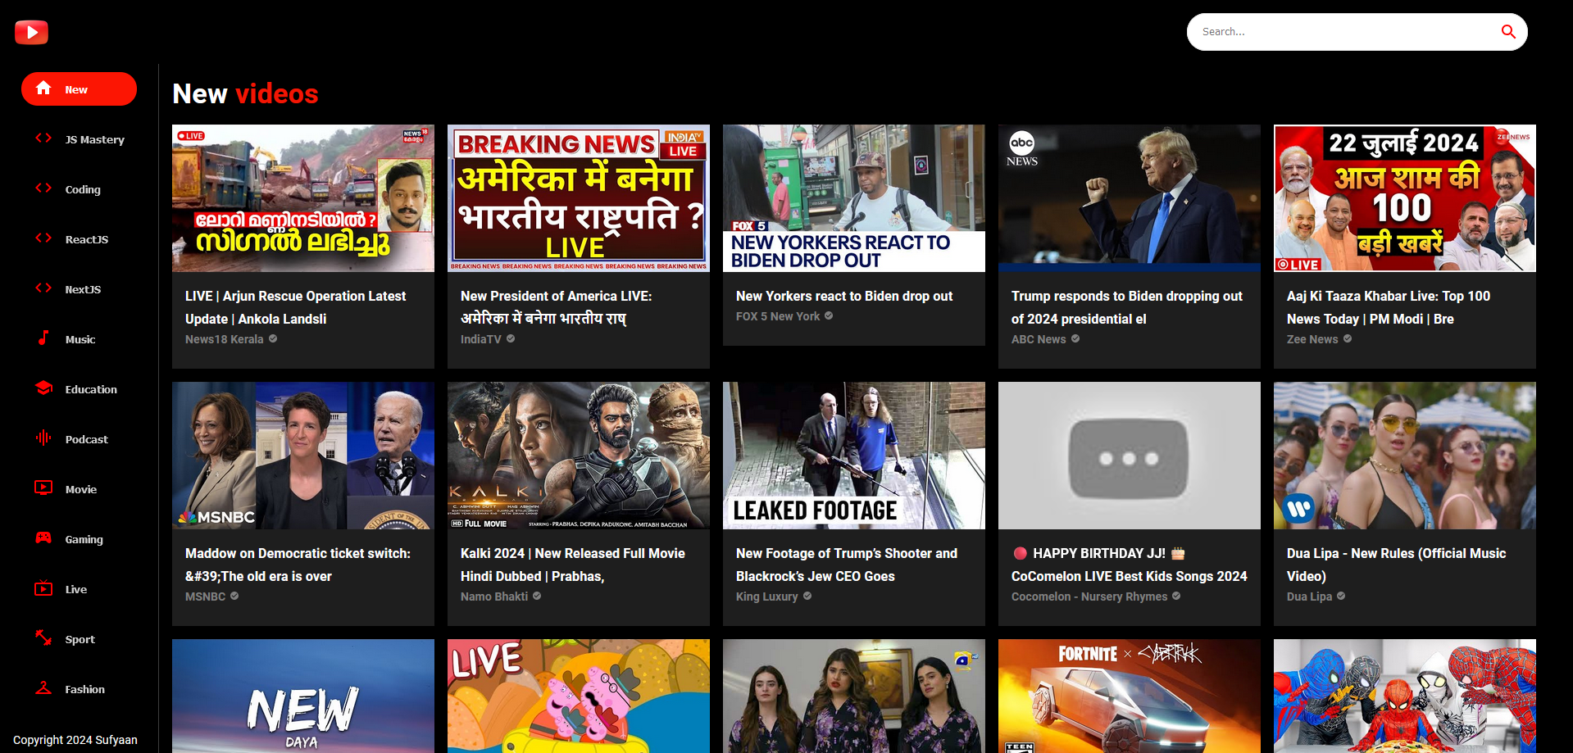
Task: Click verified badge next to Dua Lipa channel
Action: (1341, 596)
